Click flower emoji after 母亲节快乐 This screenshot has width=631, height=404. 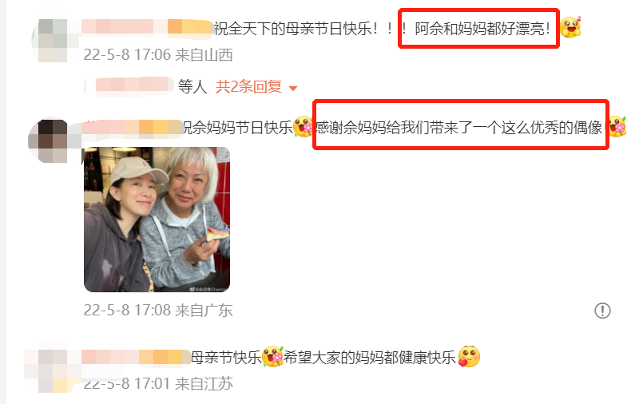coord(273,357)
